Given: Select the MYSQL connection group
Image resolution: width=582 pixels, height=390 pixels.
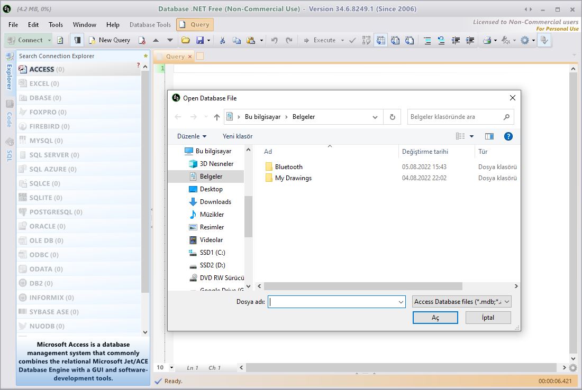Looking at the screenshot, I should (x=78, y=141).
